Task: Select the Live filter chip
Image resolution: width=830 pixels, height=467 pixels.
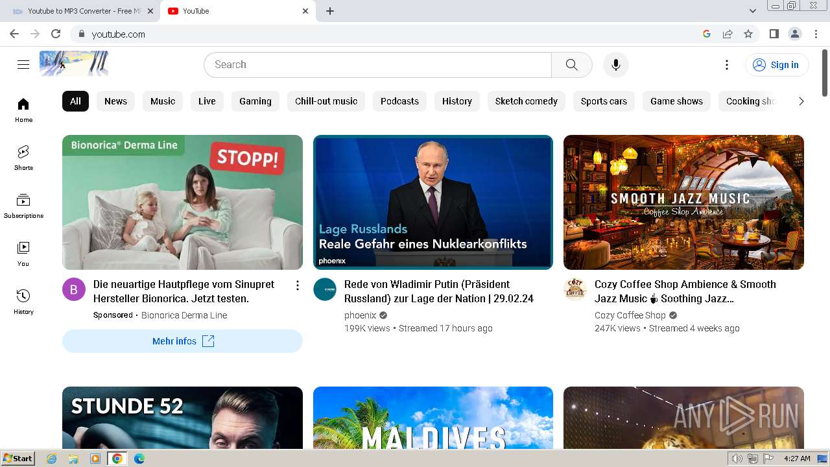Action: point(207,101)
